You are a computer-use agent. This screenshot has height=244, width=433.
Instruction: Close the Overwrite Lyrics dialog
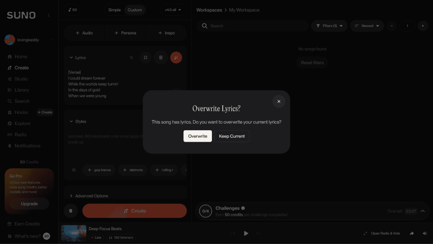[x=279, y=102]
